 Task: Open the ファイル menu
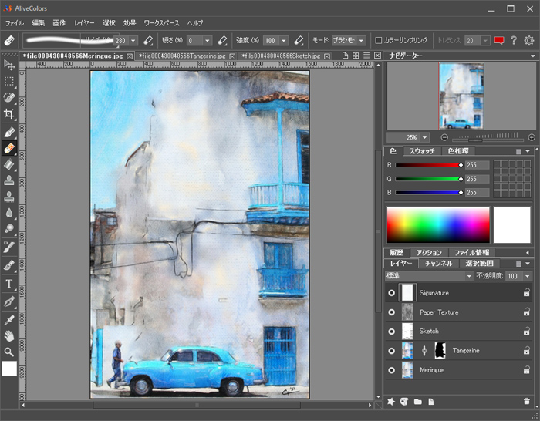point(15,23)
